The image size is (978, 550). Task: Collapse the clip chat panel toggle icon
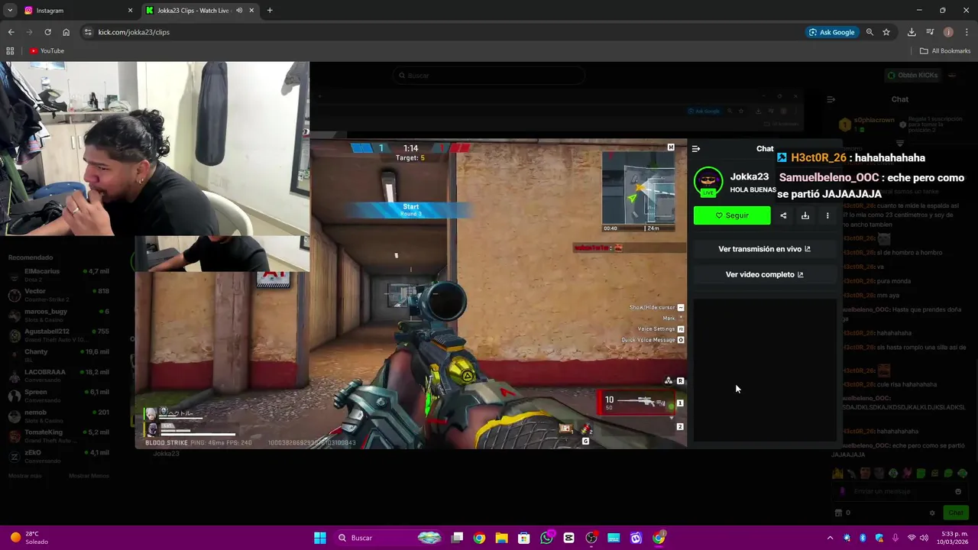coord(695,149)
